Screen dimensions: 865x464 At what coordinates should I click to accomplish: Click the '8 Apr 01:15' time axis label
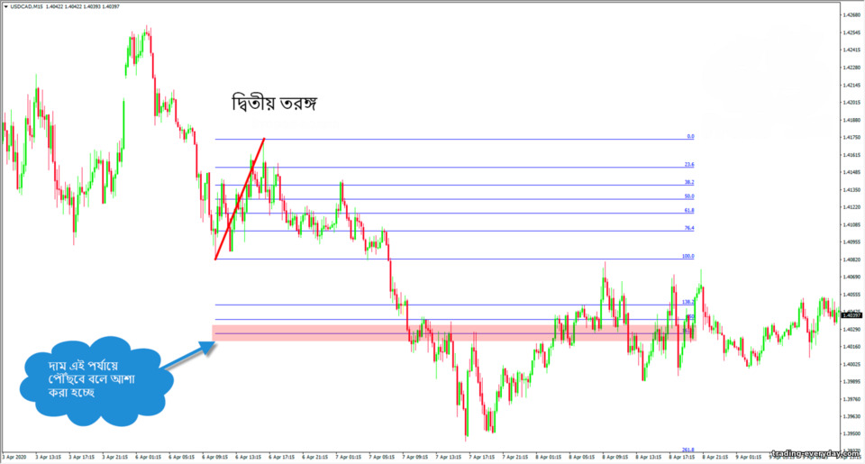pos(548,457)
